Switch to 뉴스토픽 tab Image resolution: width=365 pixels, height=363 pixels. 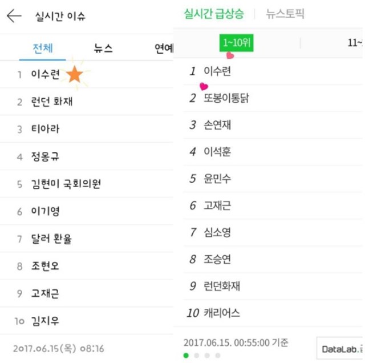[286, 14]
